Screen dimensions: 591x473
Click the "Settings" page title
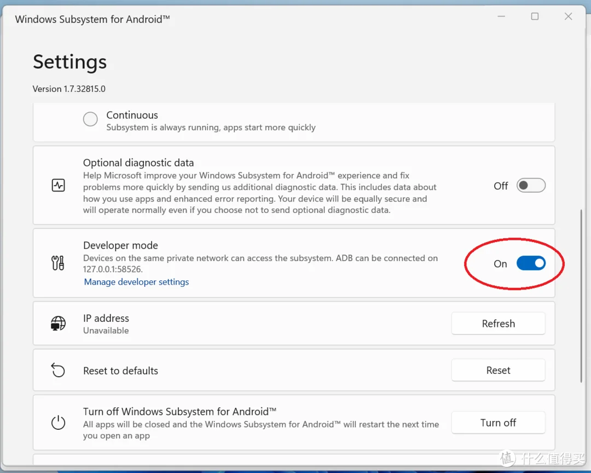pos(69,61)
